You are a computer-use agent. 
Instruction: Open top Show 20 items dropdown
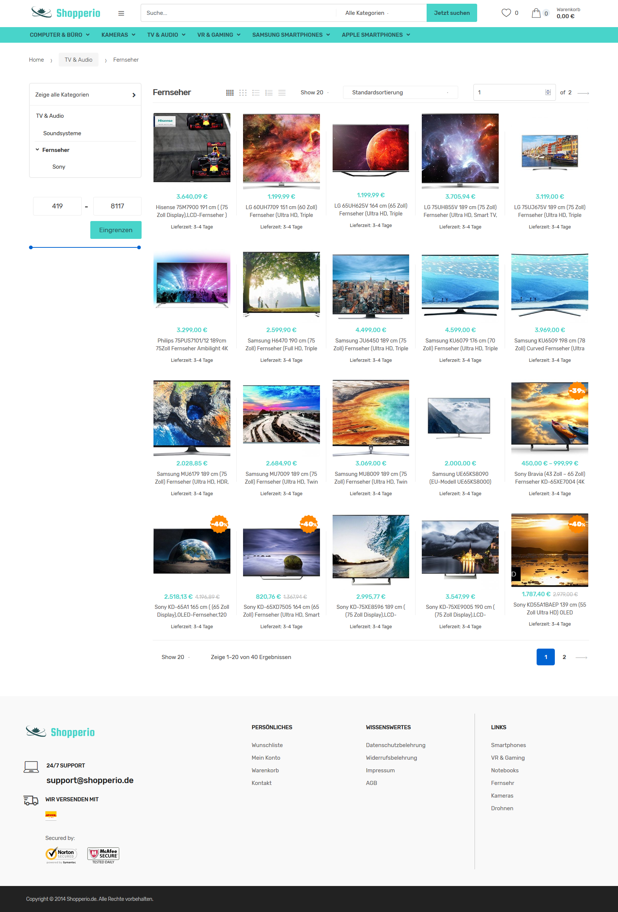[x=314, y=93]
